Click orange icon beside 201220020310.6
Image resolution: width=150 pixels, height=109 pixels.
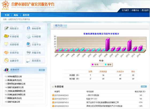coord(53,106)
